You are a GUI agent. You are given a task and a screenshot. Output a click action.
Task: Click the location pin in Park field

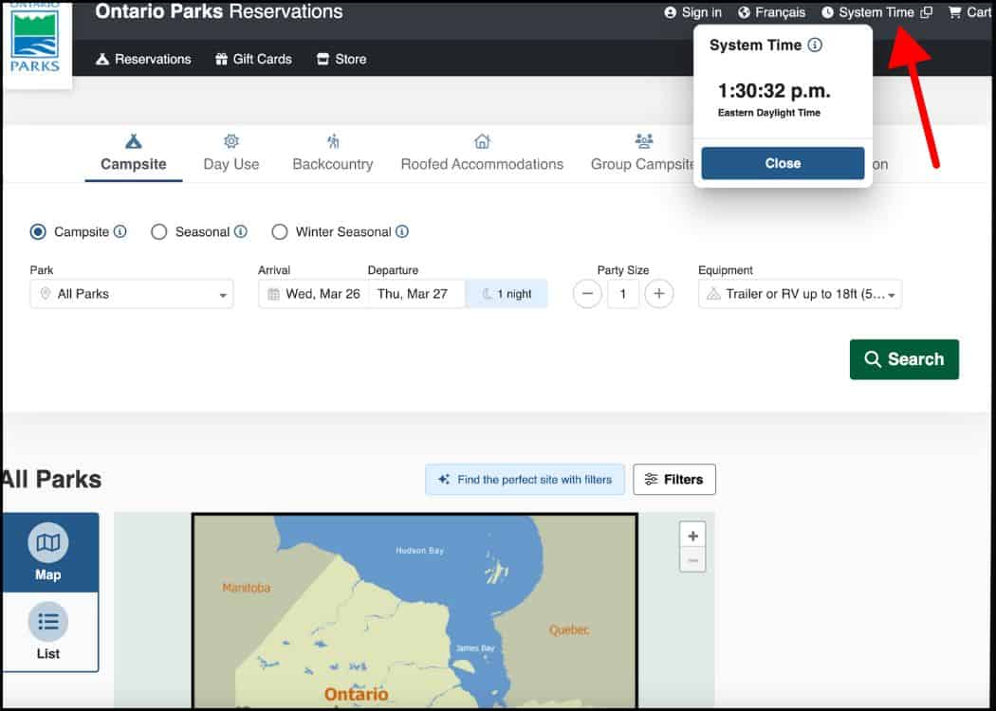tap(46, 294)
